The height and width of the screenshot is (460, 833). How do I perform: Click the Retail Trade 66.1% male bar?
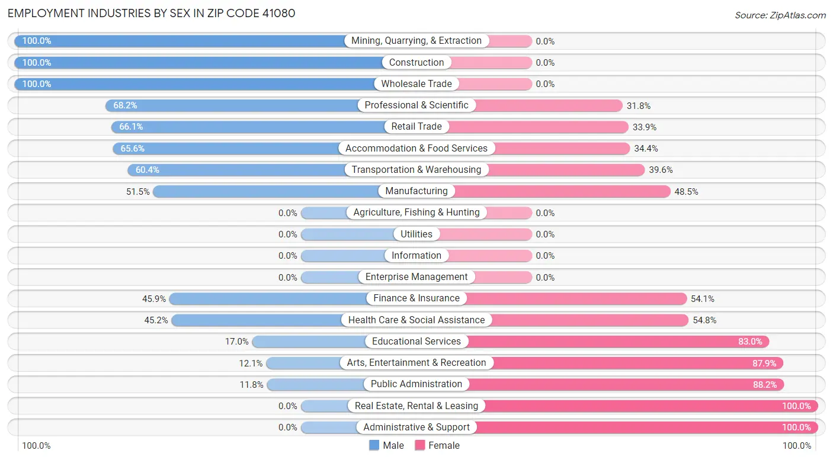249,127
